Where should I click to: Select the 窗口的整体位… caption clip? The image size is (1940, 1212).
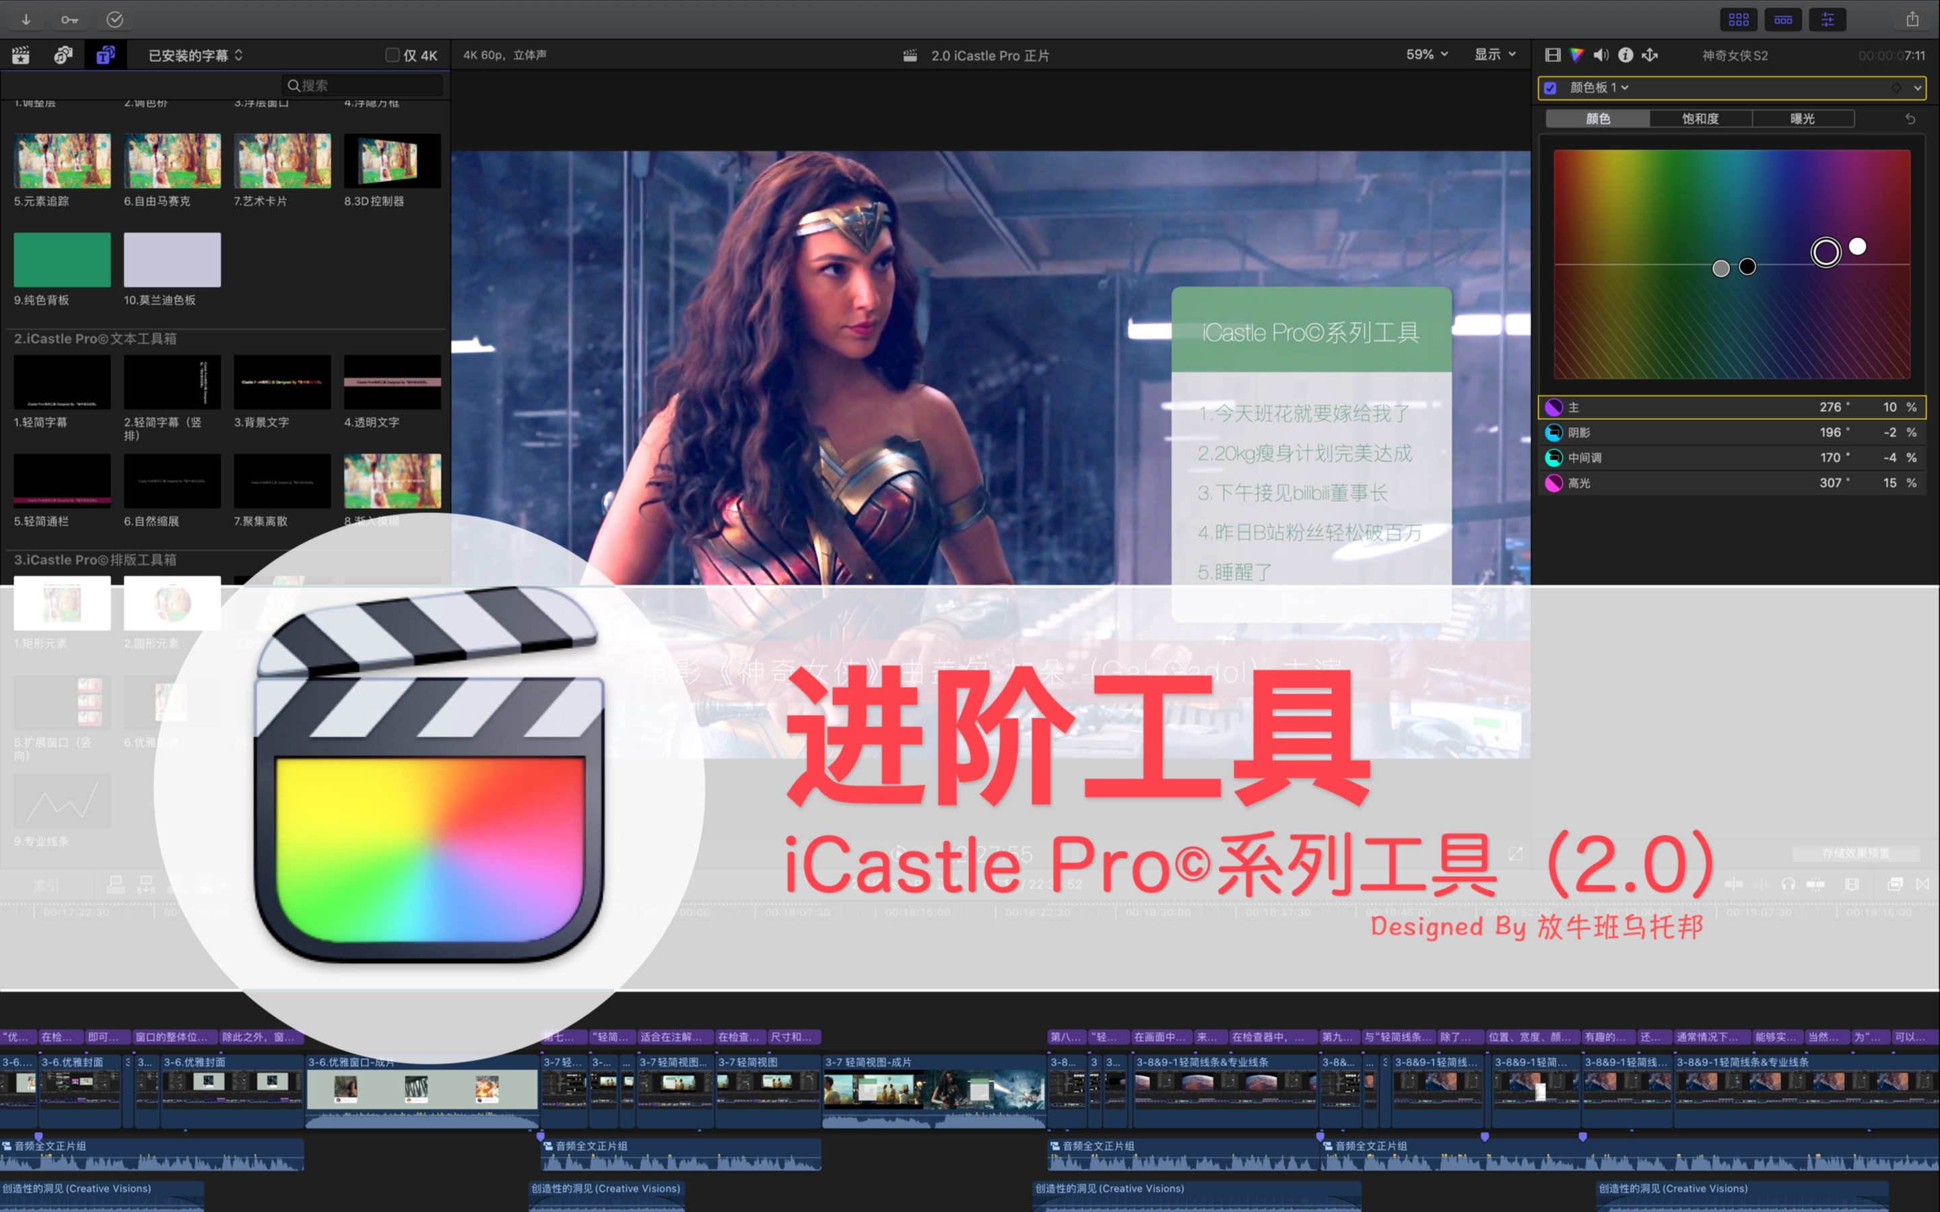click(176, 1036)
